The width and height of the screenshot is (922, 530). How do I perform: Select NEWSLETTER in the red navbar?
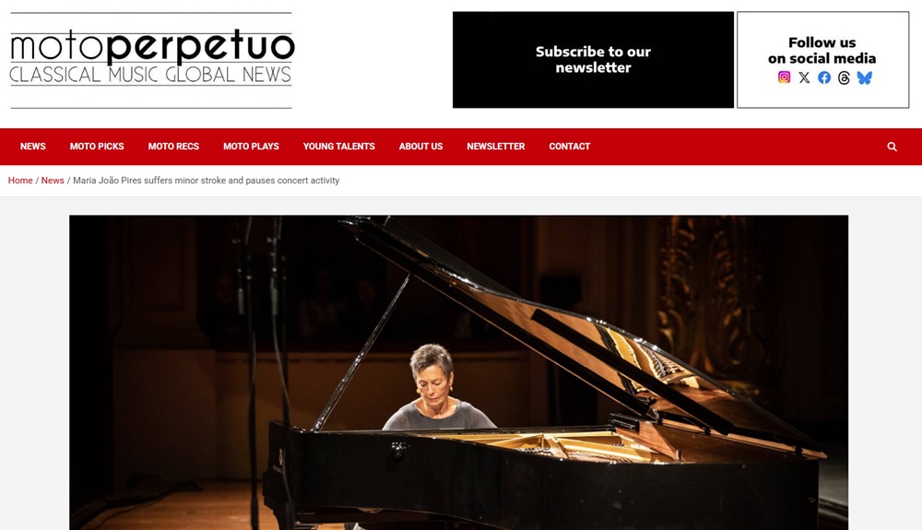496,147
